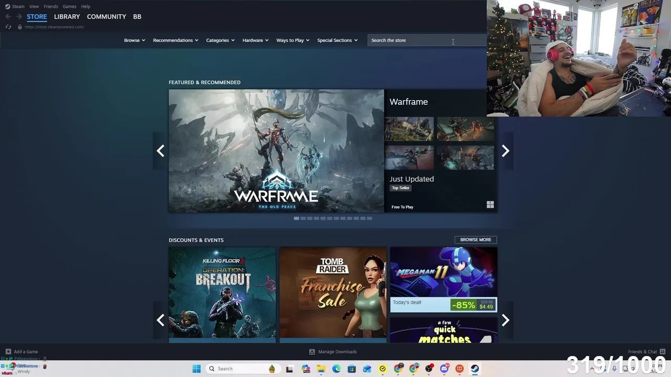Screen dimensions: 671x377
Task: Click the Top Seller tag on Warframe
Action: (401, 188)
